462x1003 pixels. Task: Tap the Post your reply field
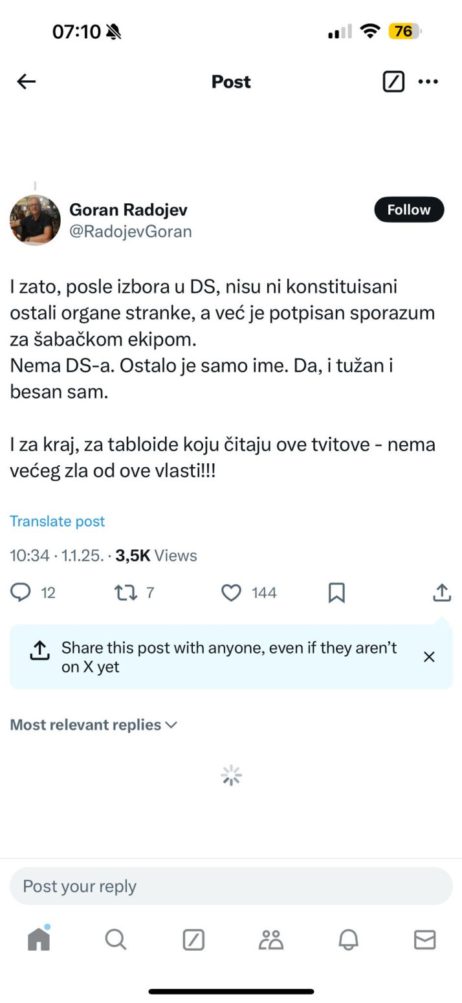tap(231, 886)
